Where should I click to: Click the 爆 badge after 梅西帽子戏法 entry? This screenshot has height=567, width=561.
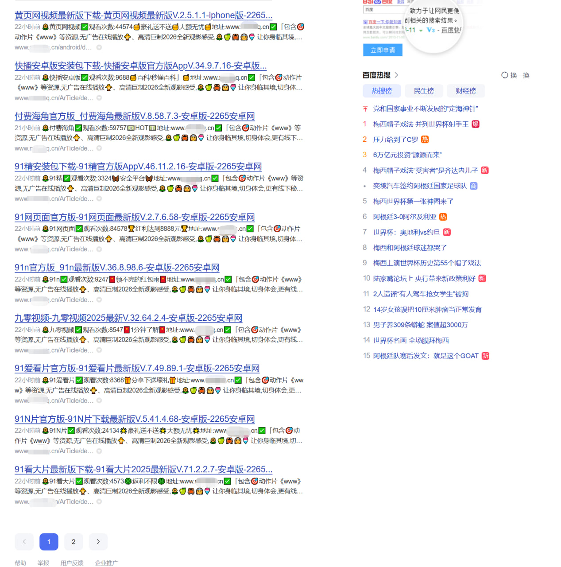[475, 124]
